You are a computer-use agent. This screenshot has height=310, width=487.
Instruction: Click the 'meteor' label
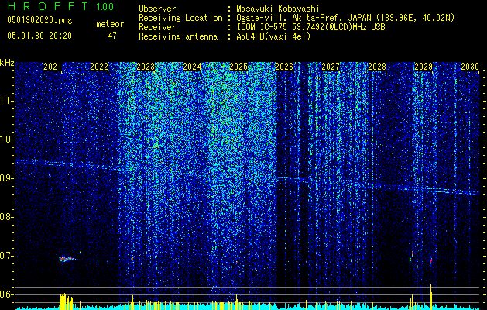coord(110,24)
